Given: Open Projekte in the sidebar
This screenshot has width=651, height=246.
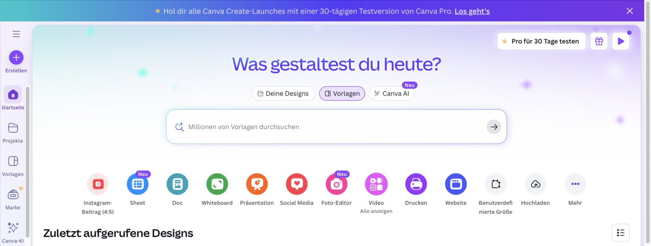Looking at the screenshot, I should pyautogui.click(x=13, y=132).
